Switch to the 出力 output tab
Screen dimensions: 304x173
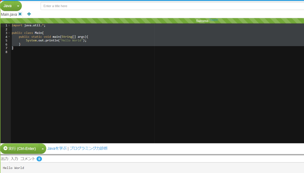tap(5, 159)
